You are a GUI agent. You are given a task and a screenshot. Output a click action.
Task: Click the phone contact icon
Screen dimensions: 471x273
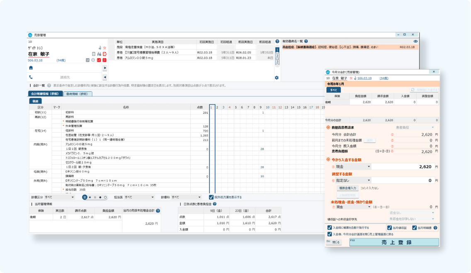pyautogui.click(x=31, y=77)
